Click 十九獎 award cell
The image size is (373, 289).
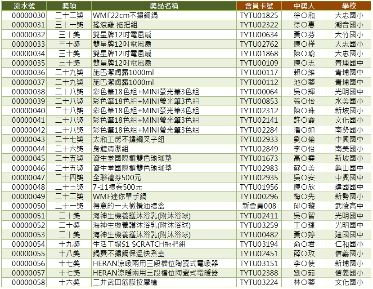(x=69, y=245)
